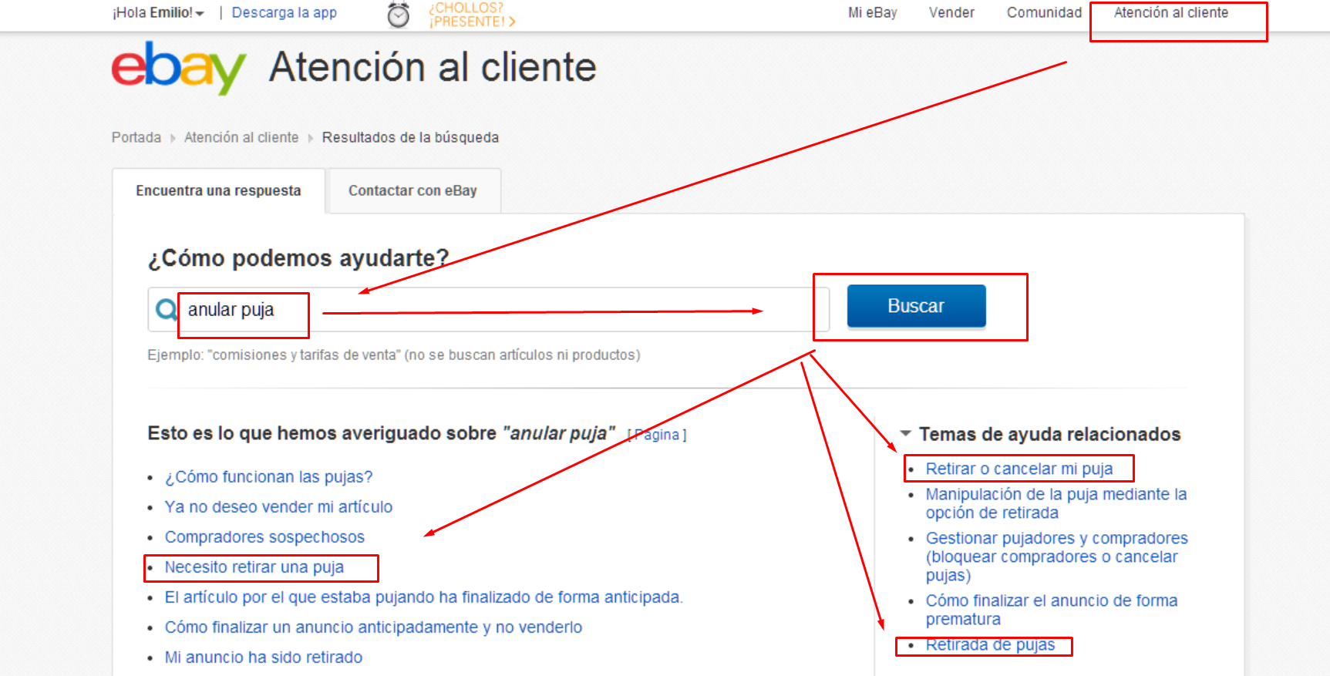Click the search magnifier icon in the help field
Screen dimensions: 1330x676
tap(166, 310)
